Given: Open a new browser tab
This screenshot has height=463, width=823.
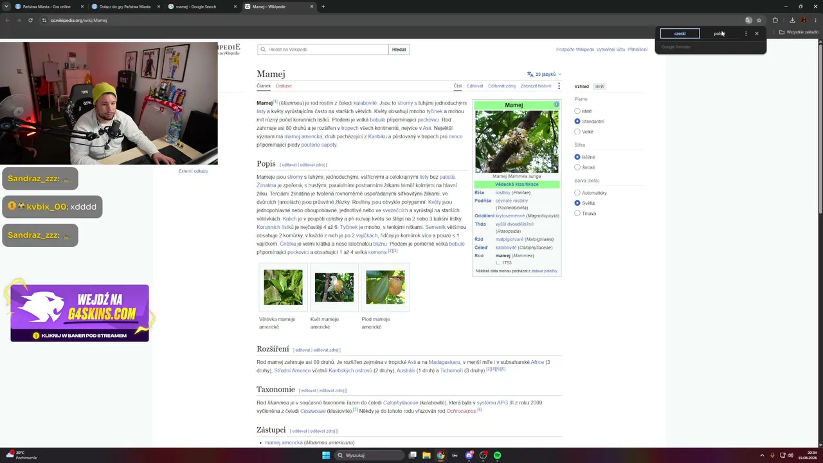Looking at the screenshot, I should coord(323,6).
